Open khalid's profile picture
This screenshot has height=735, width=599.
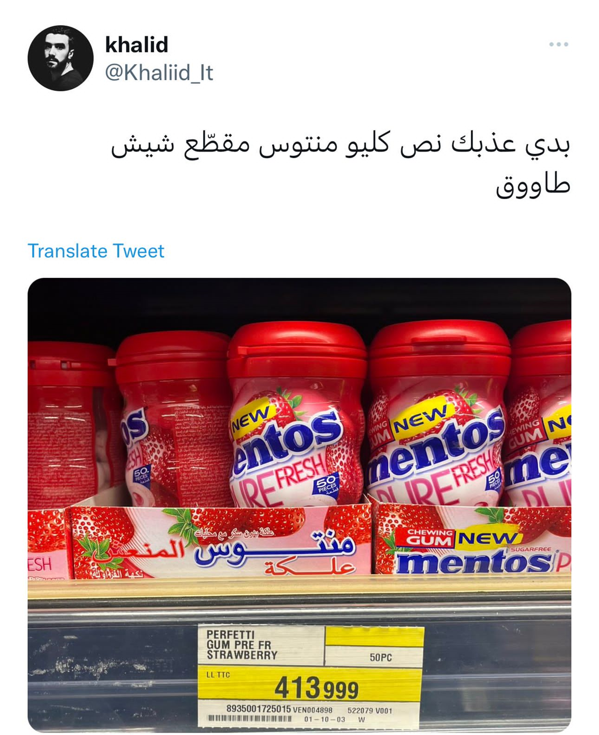(60, 58)
